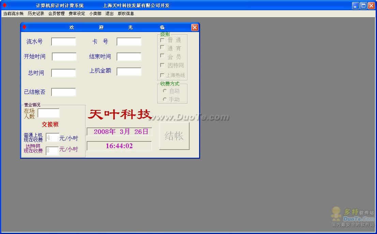
Task: Open the 小卖部 menu
Action: coord(95,14)
